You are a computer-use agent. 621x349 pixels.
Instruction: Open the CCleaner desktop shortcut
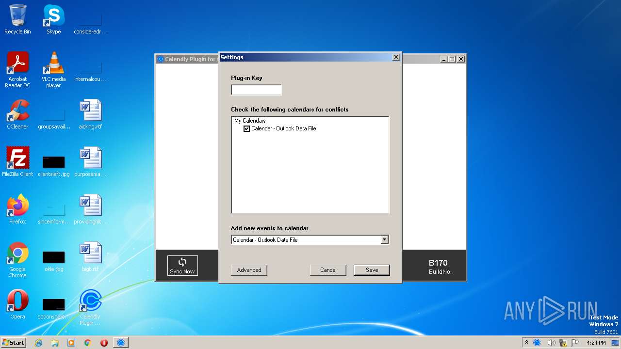(x=17, y=114)
